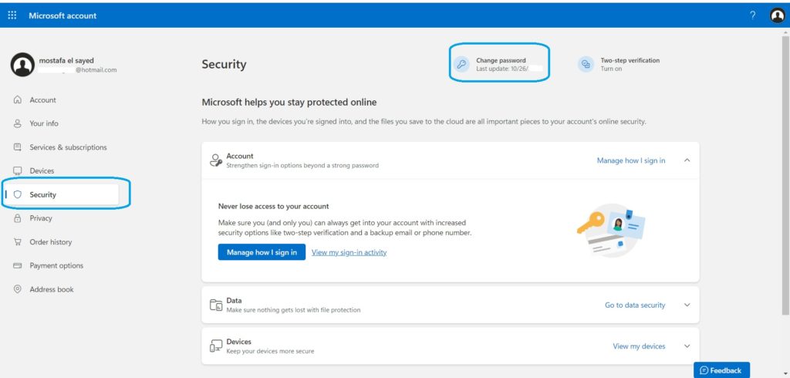Click the blue Manage how I sign in button
790x378 pixels.
262,252
